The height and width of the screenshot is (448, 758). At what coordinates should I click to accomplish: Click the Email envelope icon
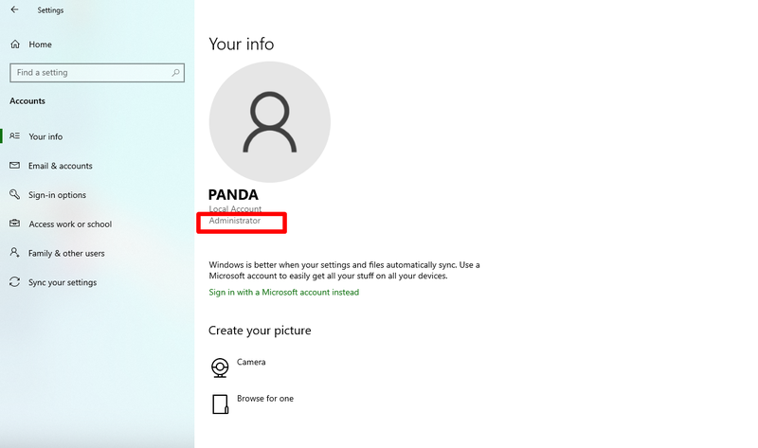coord(15,166)
